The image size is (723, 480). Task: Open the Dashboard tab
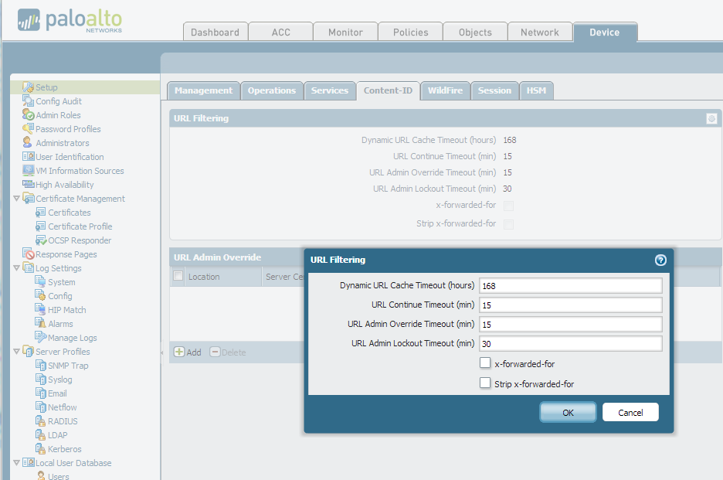[216, 32]
